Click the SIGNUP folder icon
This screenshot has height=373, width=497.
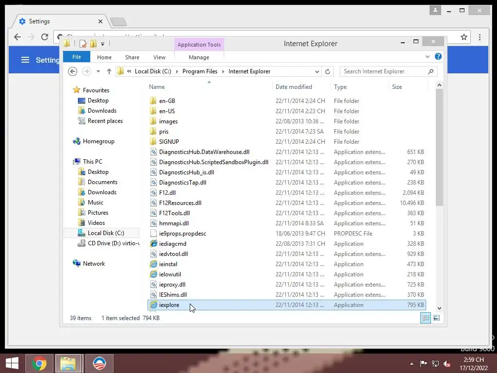point(153,141)
